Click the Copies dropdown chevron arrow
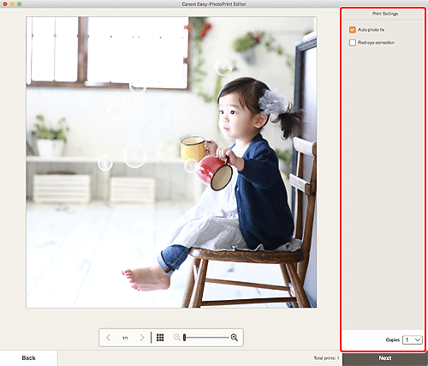The width and height of the screenshot is (428, 366). pyautogui.click(x=418, y=339)
